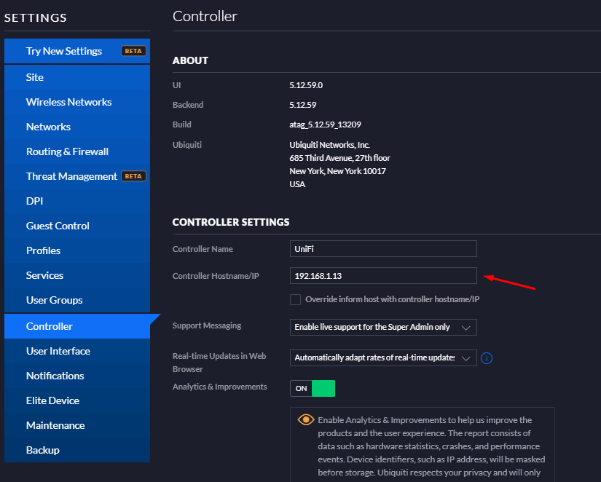Open the Support Messaging dropdown
Screen dimensions: 601x482
click(383, 327)
